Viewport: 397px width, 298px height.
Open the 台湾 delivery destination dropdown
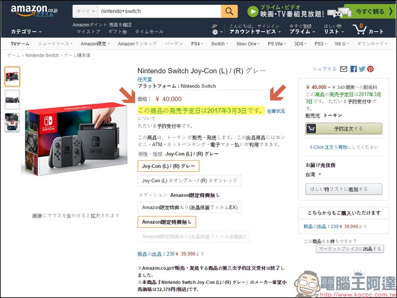point(313,174)
